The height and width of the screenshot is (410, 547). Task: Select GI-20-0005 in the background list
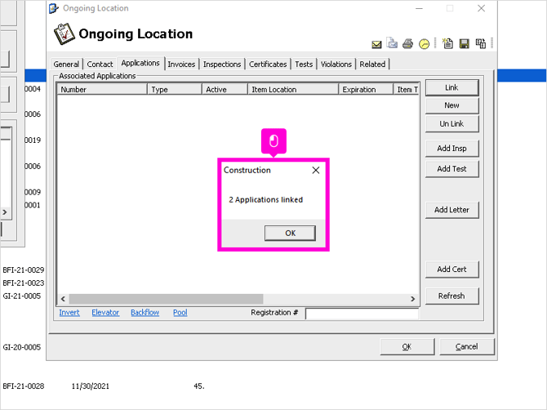[21, 347]
